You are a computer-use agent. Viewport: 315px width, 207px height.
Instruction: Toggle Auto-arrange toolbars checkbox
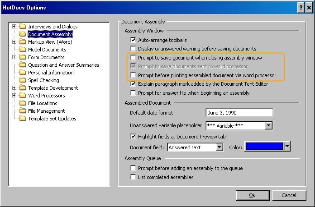coord(133,40)
